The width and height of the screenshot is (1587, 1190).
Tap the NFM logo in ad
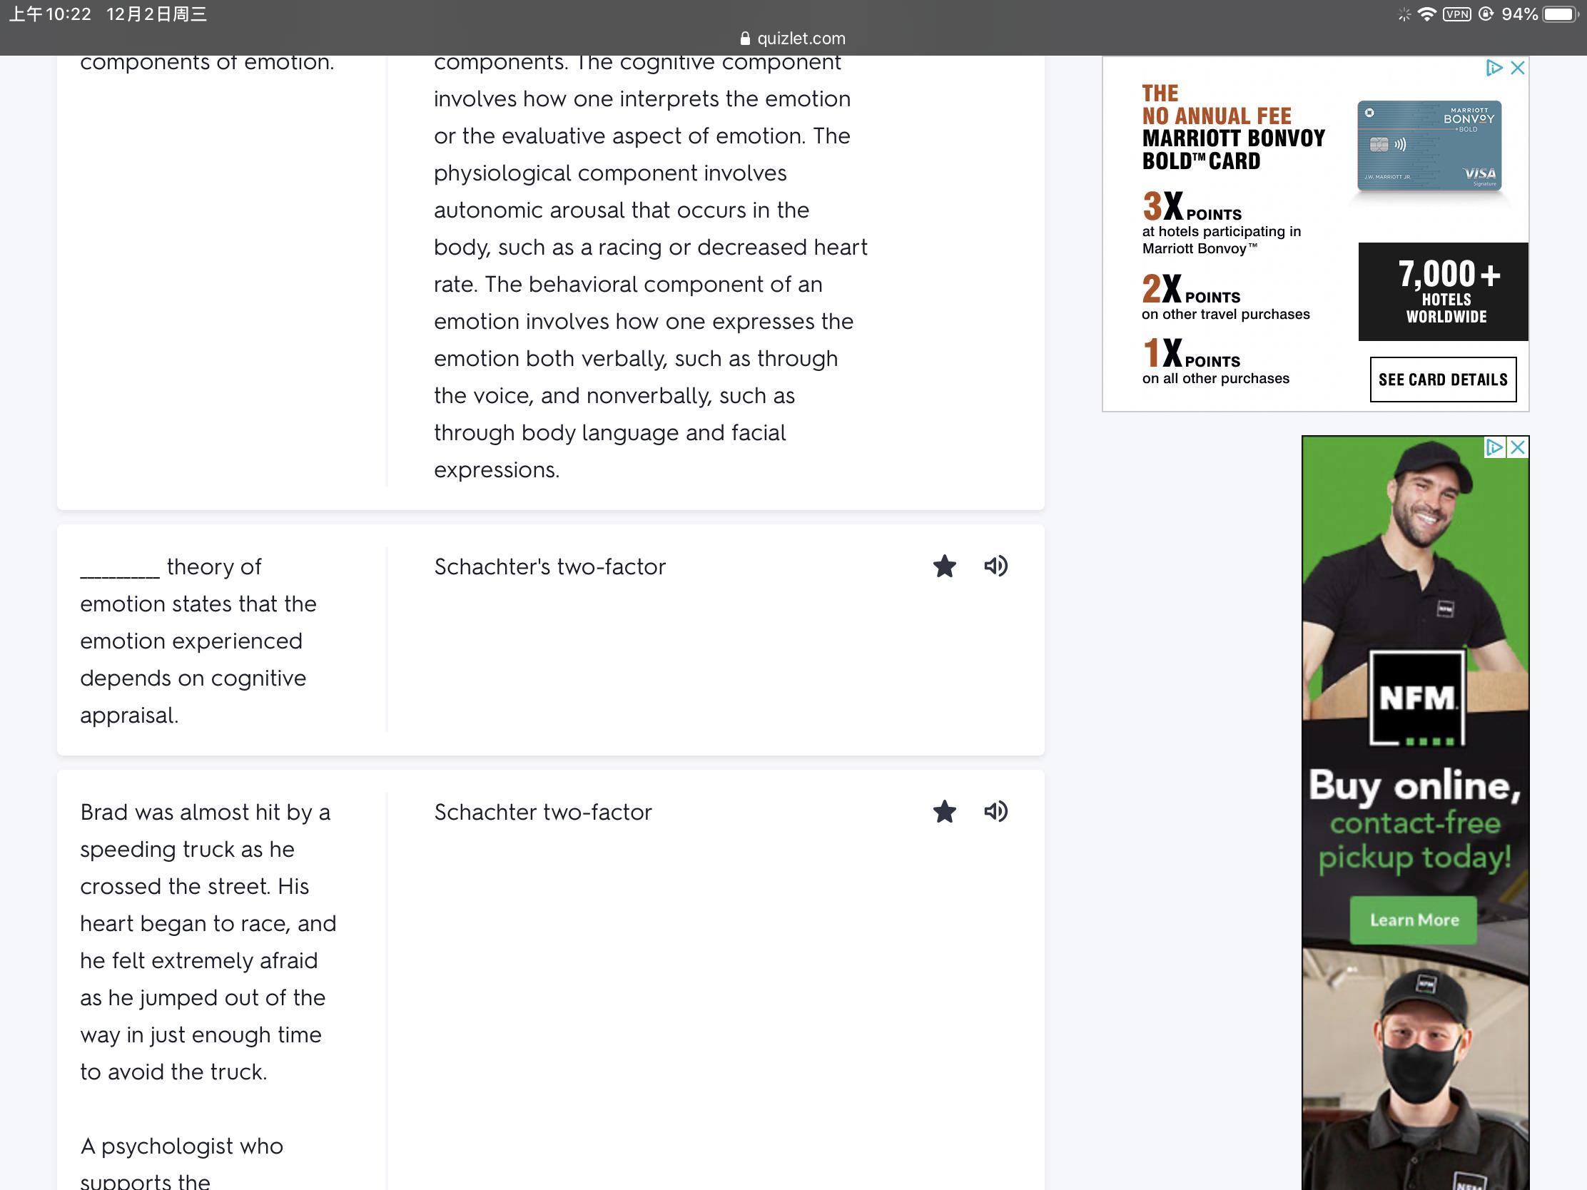(1417, 698)
